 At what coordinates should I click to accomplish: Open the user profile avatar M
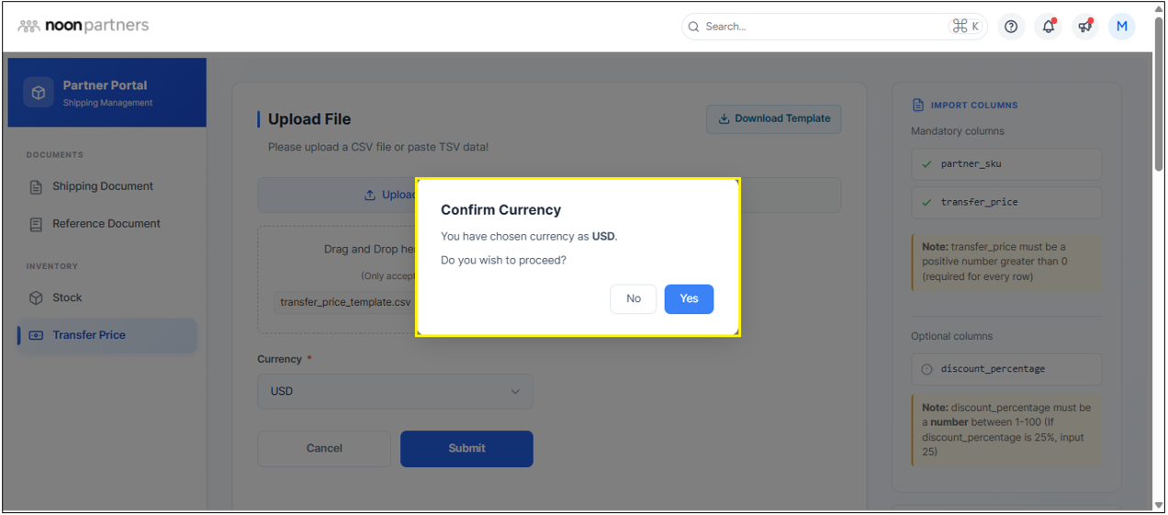click(x=1121, y=27)
